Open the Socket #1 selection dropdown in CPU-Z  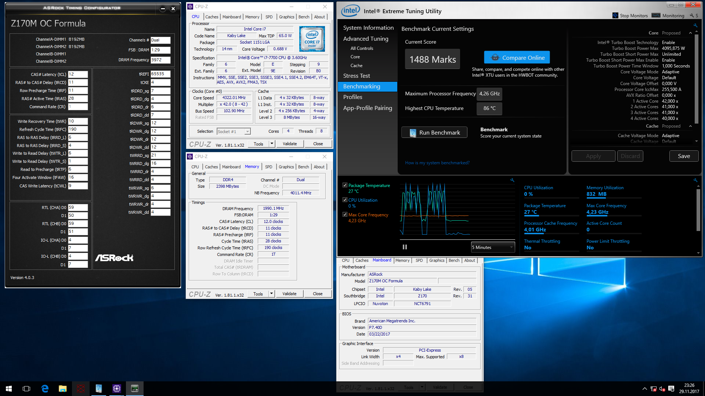pos(234,131)
